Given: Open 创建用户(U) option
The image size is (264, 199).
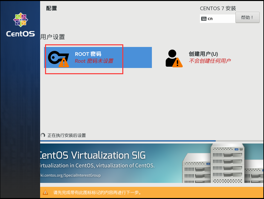Looking at the screenshot, I should pyautogui.click(x=203, y=54).
